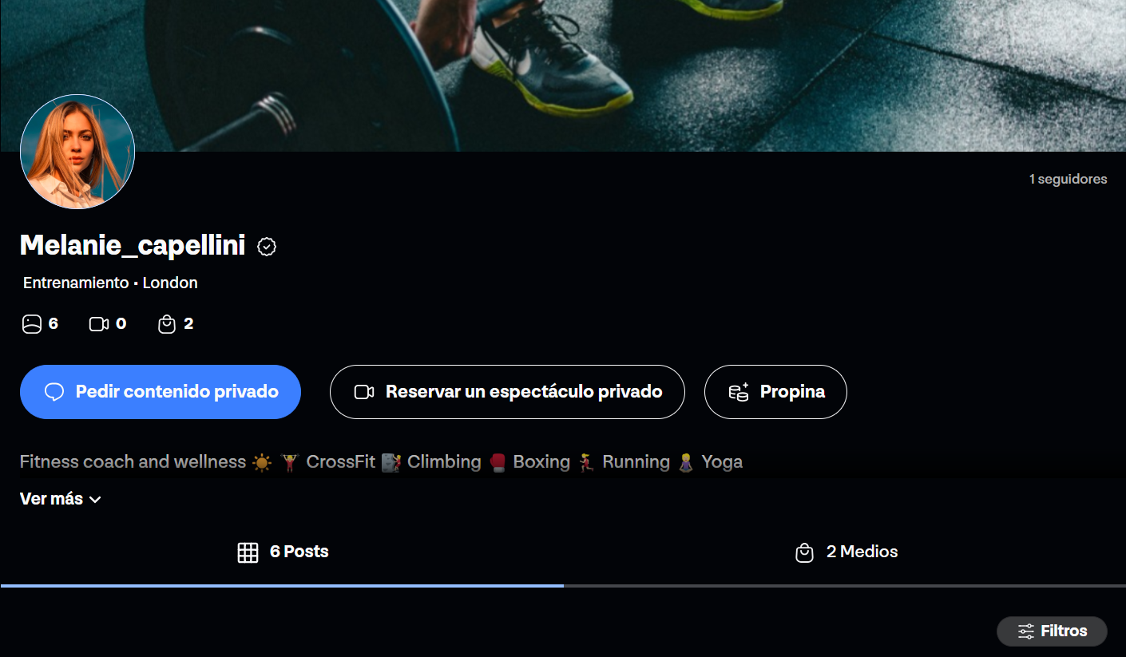Viewport: 1126px width, 657px height.
Task: Click the video camera count icon
Action: click(99, 324)
